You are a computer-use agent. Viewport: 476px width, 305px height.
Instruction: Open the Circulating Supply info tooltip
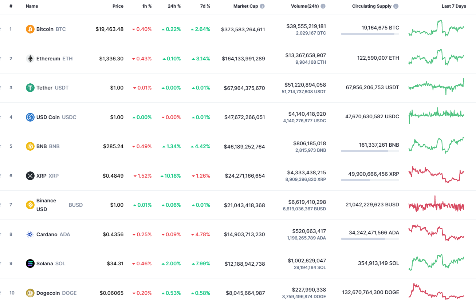click(396, 6)
